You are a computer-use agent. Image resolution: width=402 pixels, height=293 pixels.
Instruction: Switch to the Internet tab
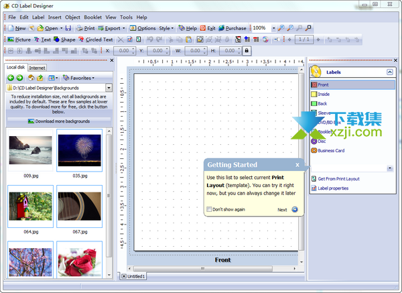coord(37,68)
